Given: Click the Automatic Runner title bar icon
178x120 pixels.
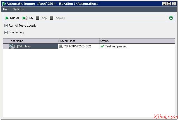Looking at the screenshot, I should click(4, 4).
